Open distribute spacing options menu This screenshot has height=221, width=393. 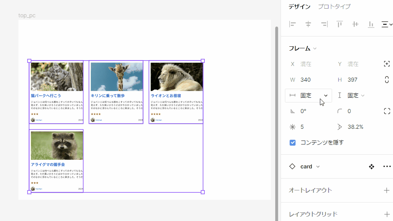[x=387, y=24]
